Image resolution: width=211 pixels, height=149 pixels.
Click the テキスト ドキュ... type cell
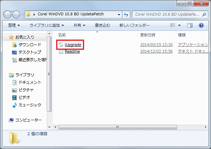pyautogui.click(x=193, y=51)
